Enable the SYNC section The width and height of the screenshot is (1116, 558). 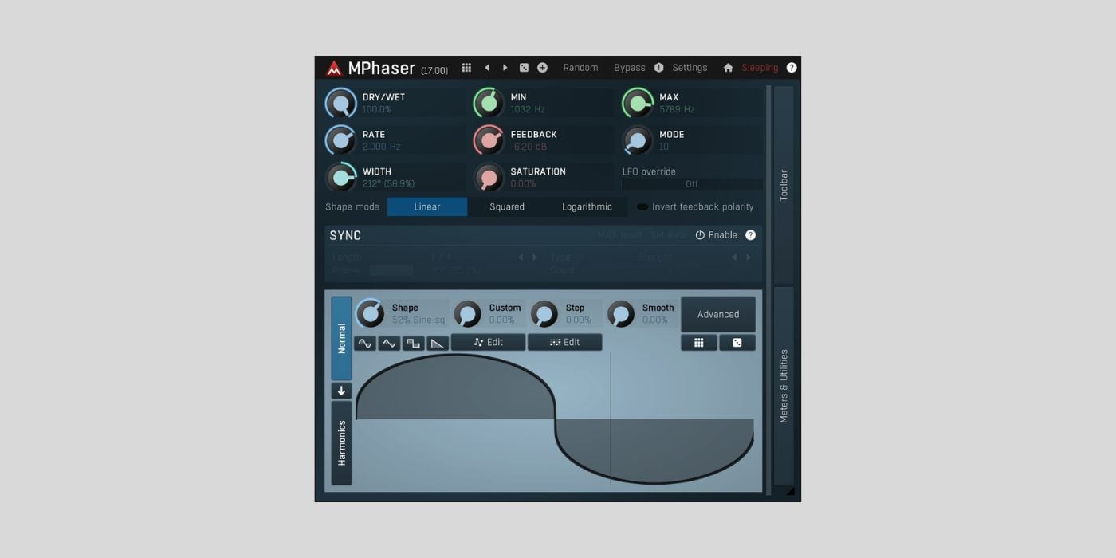(x=716, y=235)
